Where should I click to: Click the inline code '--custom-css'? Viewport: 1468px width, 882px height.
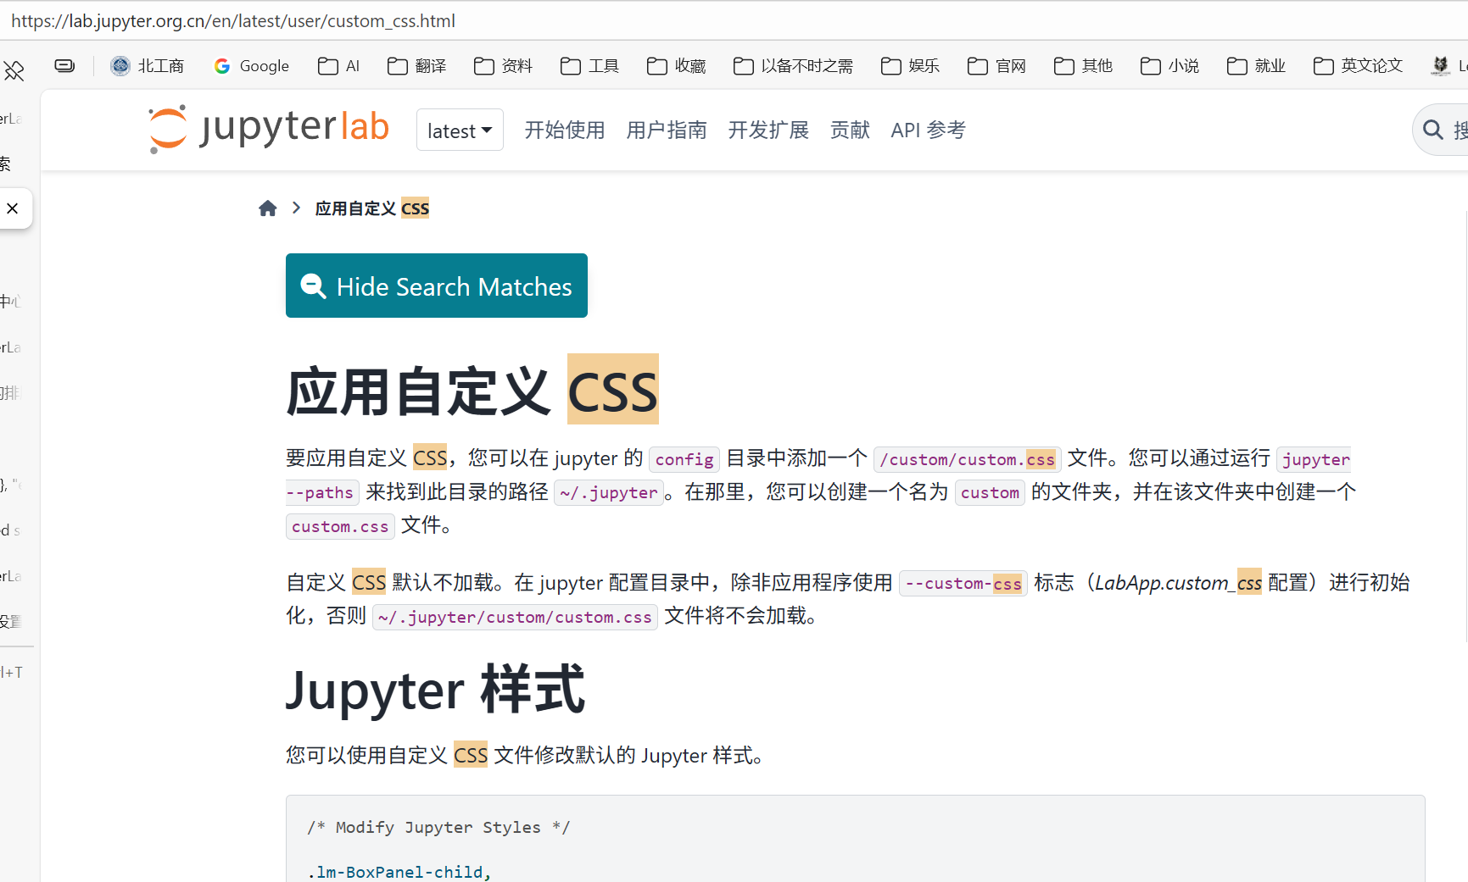[963, 583]
